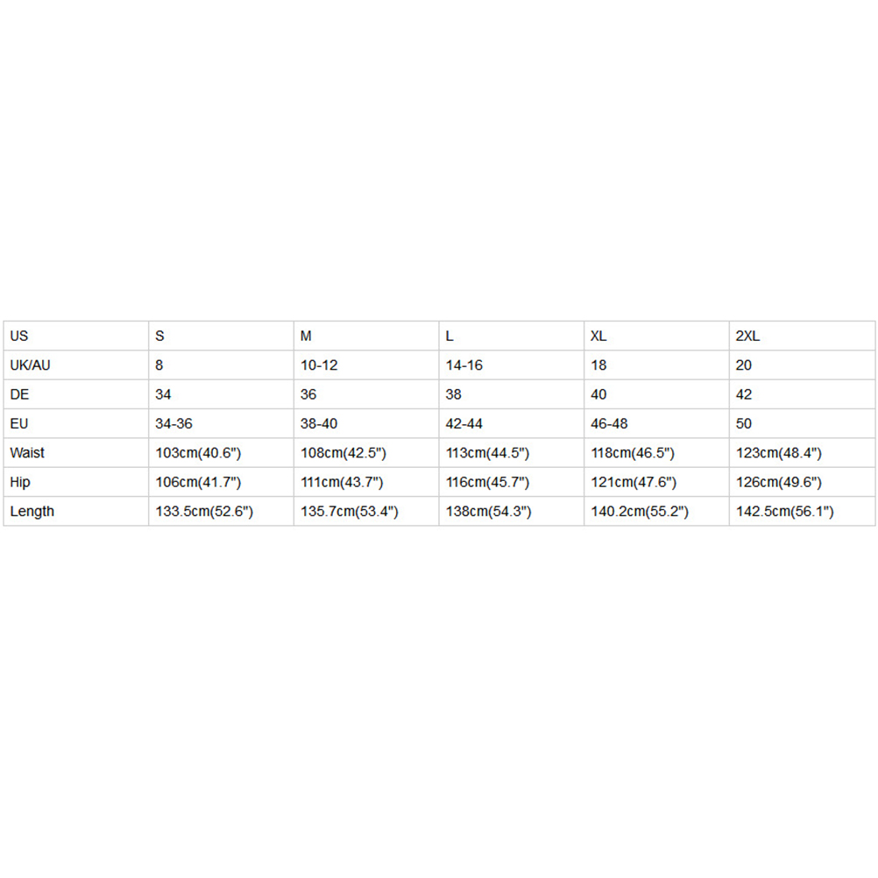878x878 pixels.
Task: Click the 140.2cm(55.2") length cell
Action: 640,511
